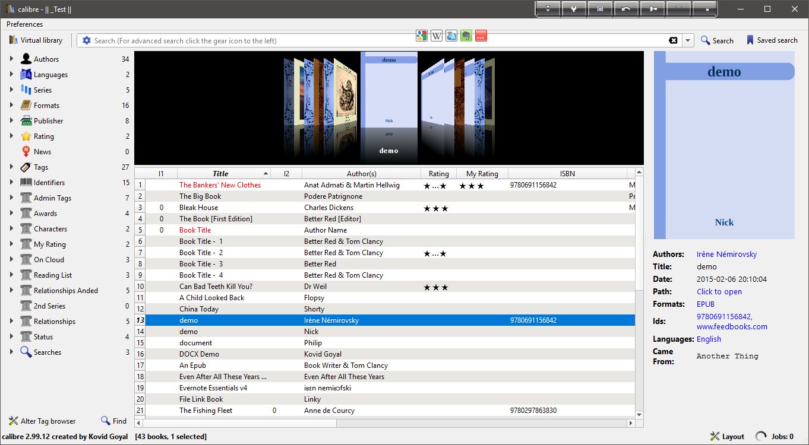Click the wrench icon in title bar

point(574,9)
